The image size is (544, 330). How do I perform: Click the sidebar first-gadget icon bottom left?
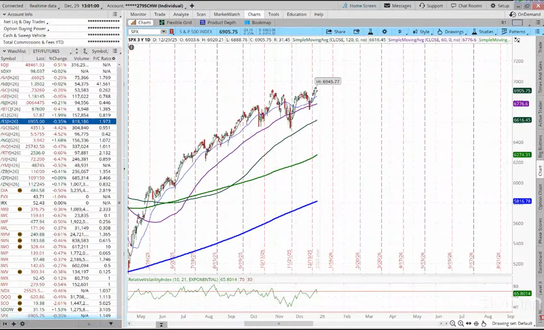point(5,324)
